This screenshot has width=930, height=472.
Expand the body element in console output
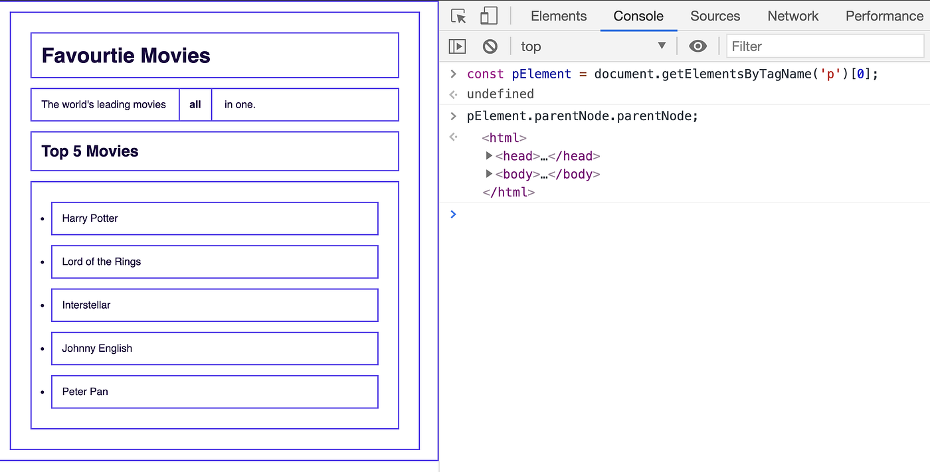coord(489,174)
